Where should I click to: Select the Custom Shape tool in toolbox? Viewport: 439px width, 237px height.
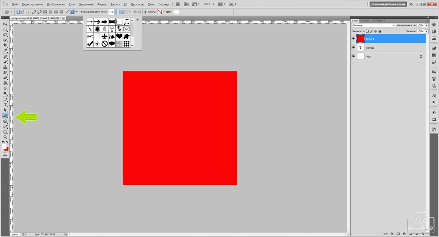(5, 116)
